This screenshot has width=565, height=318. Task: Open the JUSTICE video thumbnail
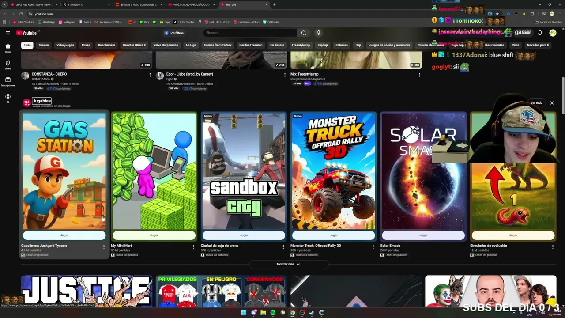87,291
